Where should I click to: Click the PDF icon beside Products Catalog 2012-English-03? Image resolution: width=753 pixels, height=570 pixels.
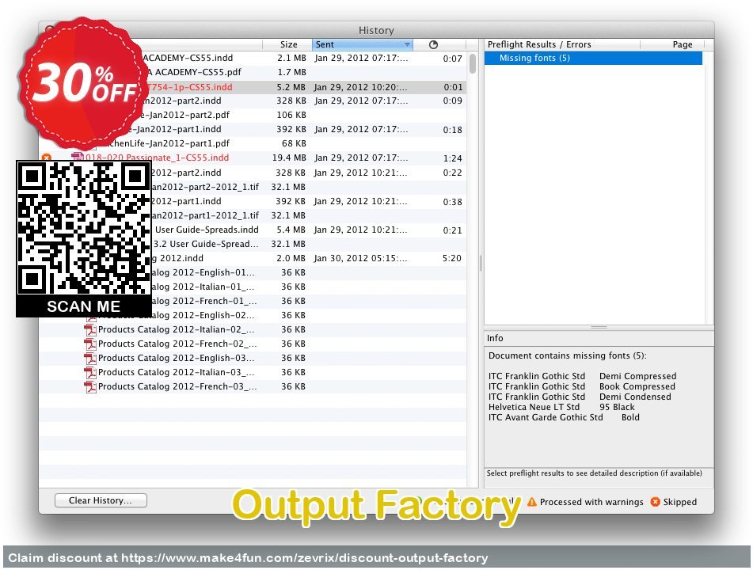(89, 359)
